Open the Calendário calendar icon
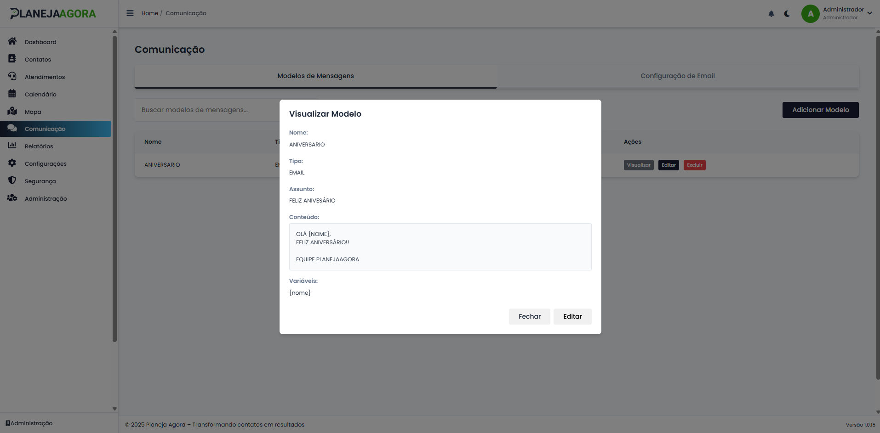This screenshot has width=880, height=433. pyautogui.click(x=12, y=94)
